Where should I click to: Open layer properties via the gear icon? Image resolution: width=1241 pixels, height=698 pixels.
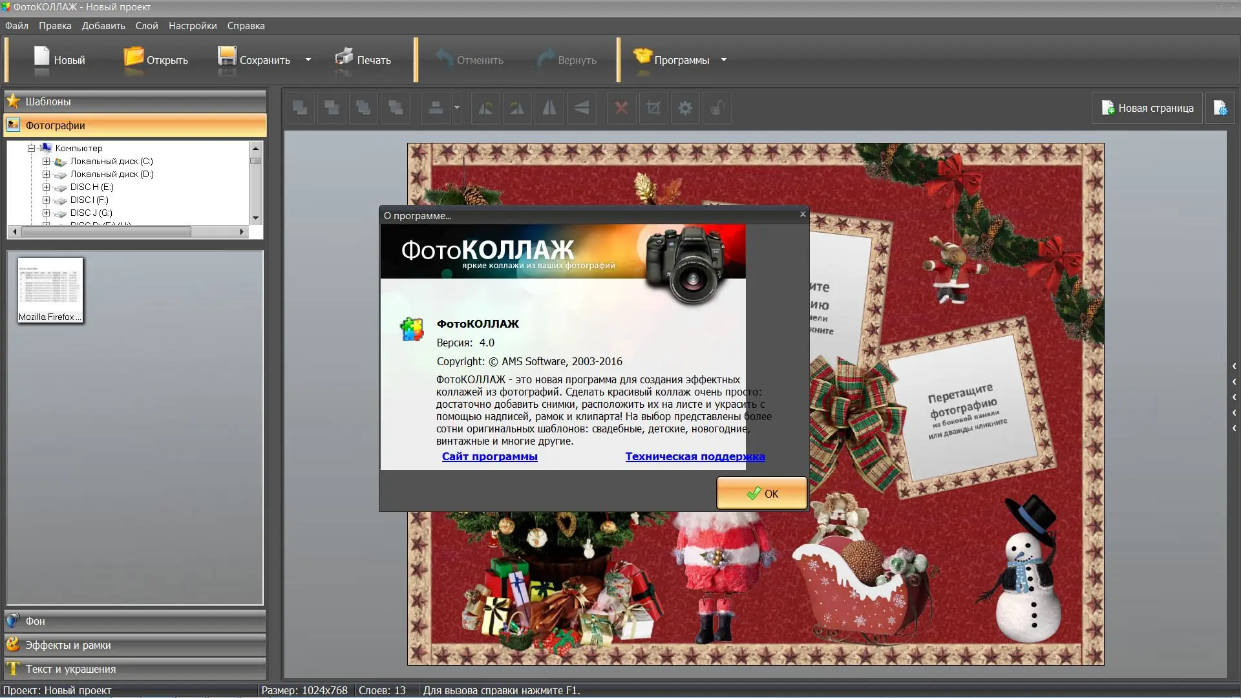[x=685, y=108]
